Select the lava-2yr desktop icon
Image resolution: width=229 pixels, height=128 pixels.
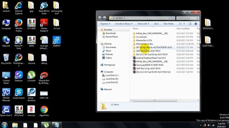click(x=31, y=111)
